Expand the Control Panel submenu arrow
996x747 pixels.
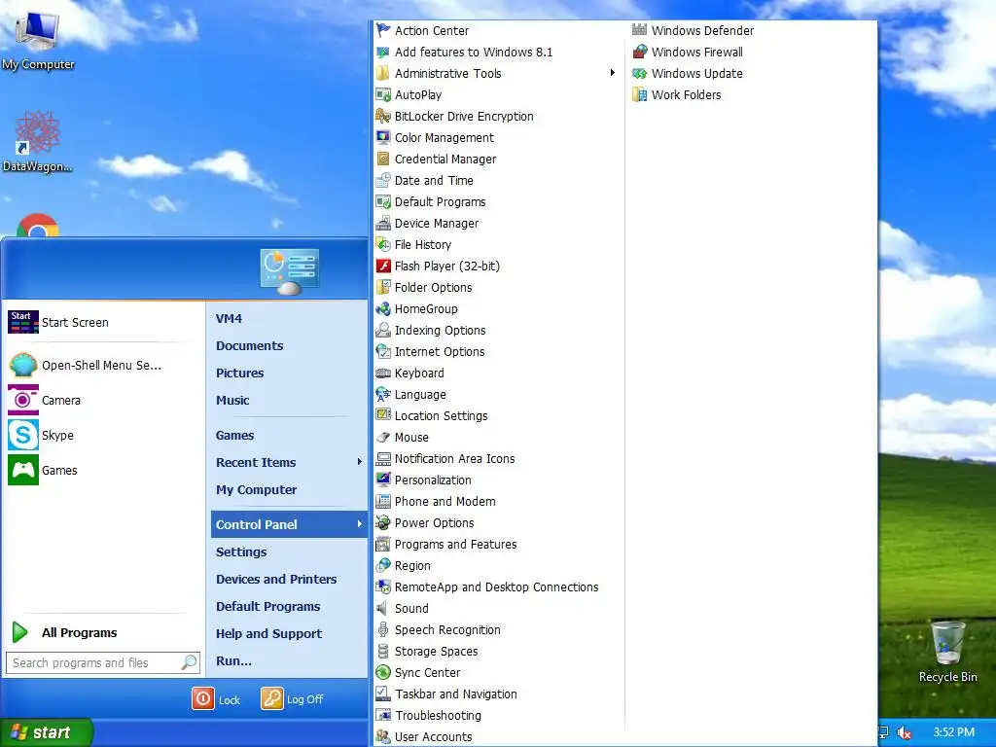[x=360, y=524]
